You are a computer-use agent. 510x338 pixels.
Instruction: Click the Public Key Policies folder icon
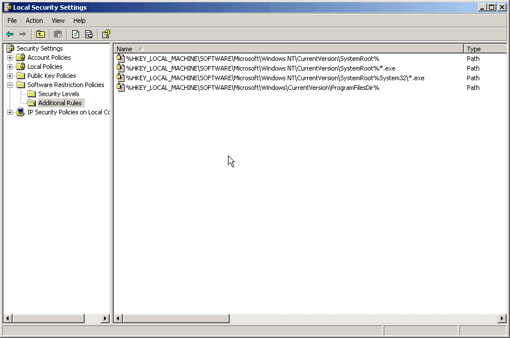pyautogui.click(x=21, y=76)
